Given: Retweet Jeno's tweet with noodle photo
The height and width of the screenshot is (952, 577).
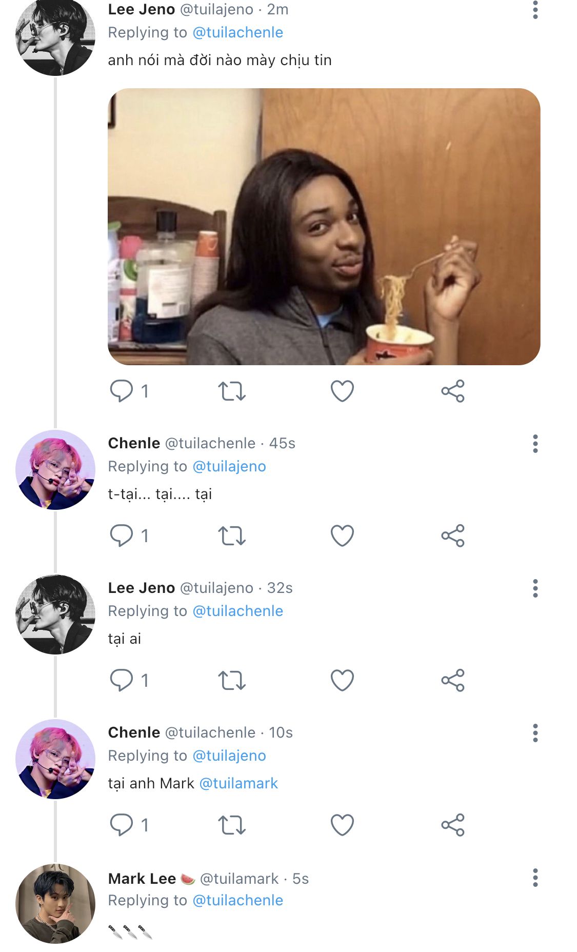Looking at the screenshot, I should (x=232, y=391).
